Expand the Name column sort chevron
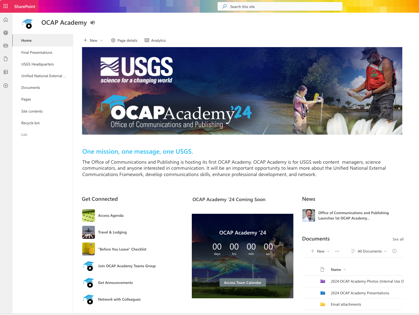Screen dimensions: 419x315 click(x=345, y=270)
